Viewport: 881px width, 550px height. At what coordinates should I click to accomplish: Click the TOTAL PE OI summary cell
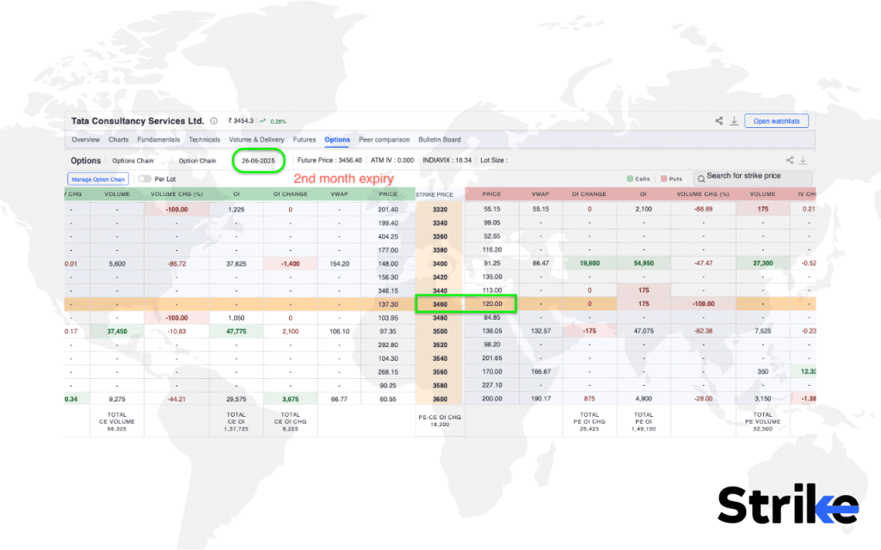644,421
